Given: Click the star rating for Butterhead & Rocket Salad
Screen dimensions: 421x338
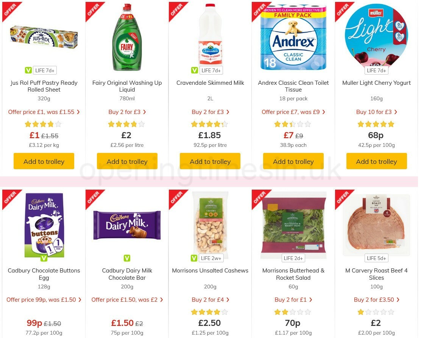Looking at the screenshot, I should click(293, 312).
